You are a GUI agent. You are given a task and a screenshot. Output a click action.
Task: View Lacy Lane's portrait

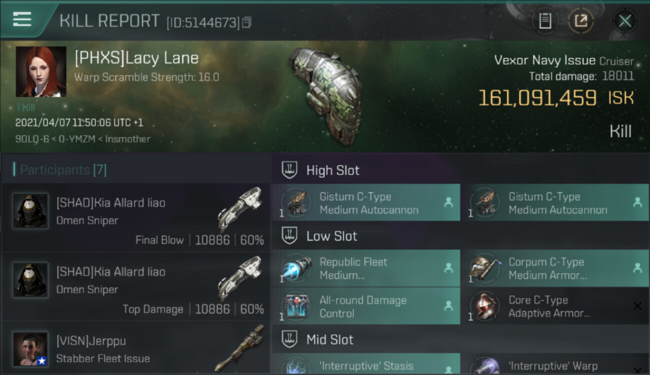pyautogui.click(x=41, y=71)
